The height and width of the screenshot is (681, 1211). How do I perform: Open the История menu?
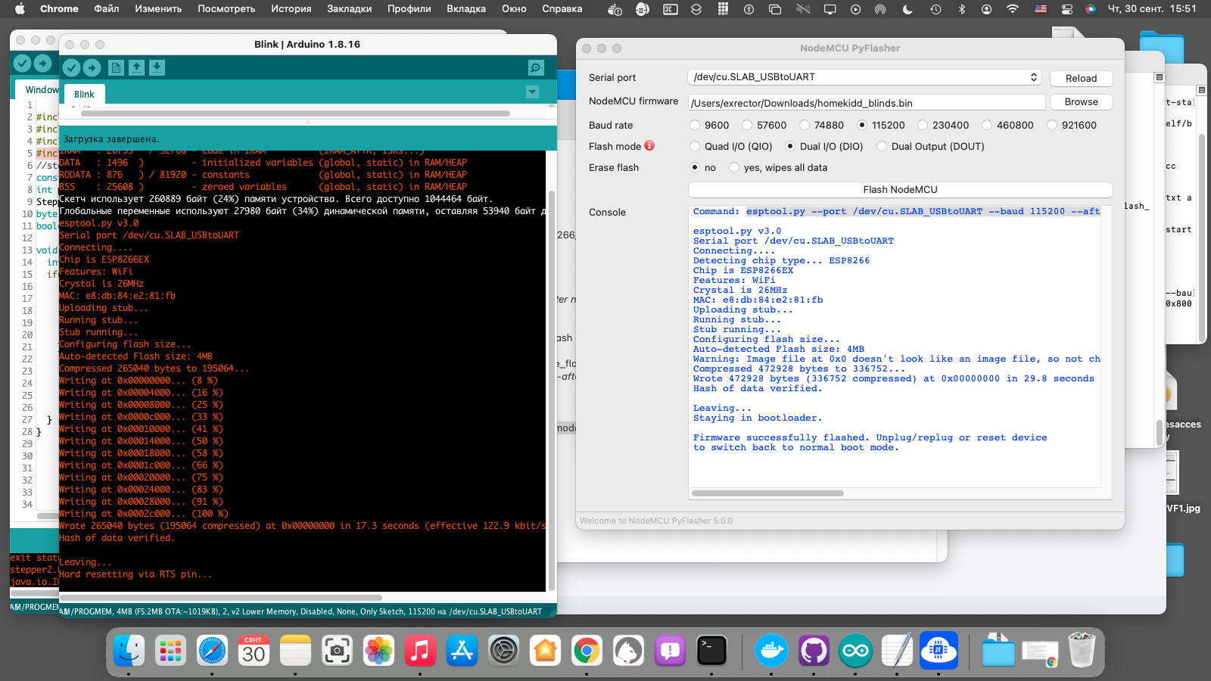[x=291, y=9]
